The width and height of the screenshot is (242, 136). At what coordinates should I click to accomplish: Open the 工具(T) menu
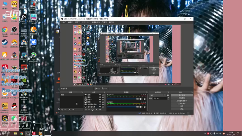click(x=104, y=22)
